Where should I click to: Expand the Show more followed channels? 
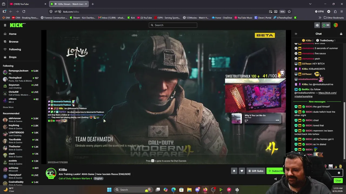tap(8, 107)
